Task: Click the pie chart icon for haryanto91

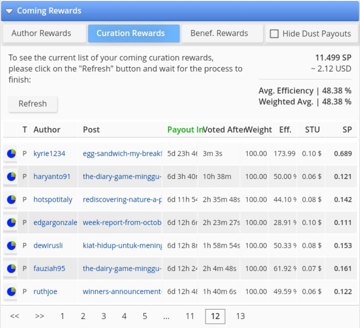Action: pyautogui.click(x=11, y=176)
